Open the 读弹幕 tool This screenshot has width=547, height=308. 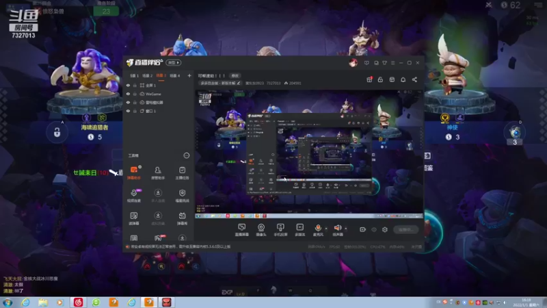click(x=134, y=218)
